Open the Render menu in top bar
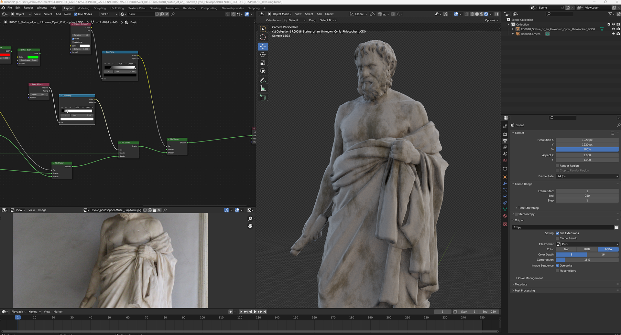The image size is (621, 335). coord(28,8)
